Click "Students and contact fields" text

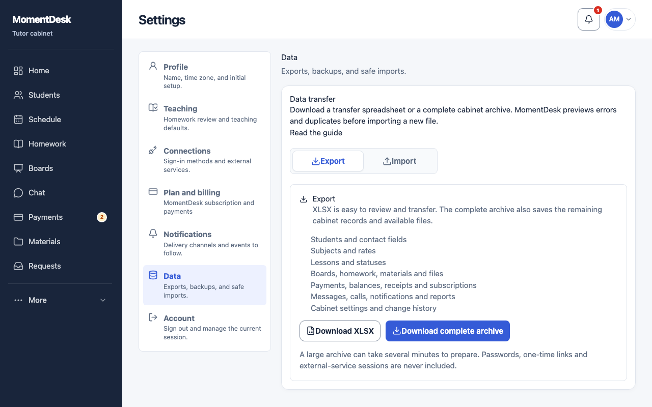click(359, 240)
